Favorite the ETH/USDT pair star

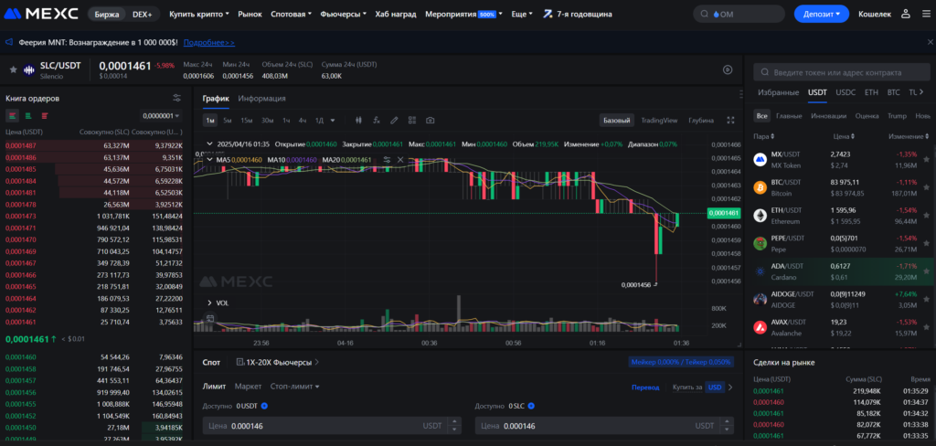(926, 215)
